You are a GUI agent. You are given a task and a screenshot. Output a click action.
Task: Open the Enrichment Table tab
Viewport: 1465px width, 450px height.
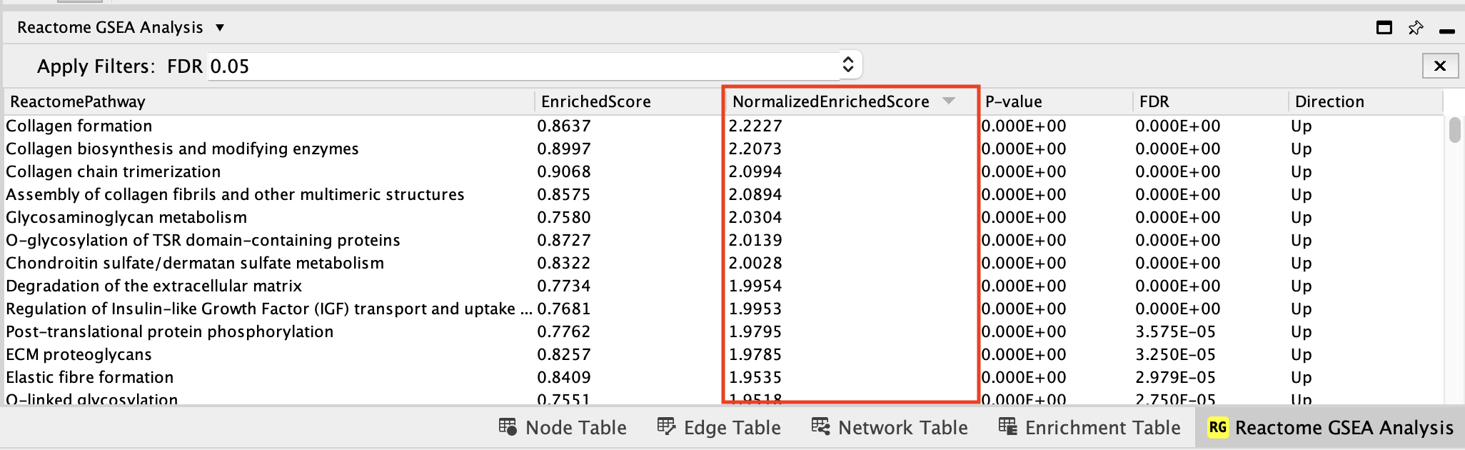pos(1089,427)
